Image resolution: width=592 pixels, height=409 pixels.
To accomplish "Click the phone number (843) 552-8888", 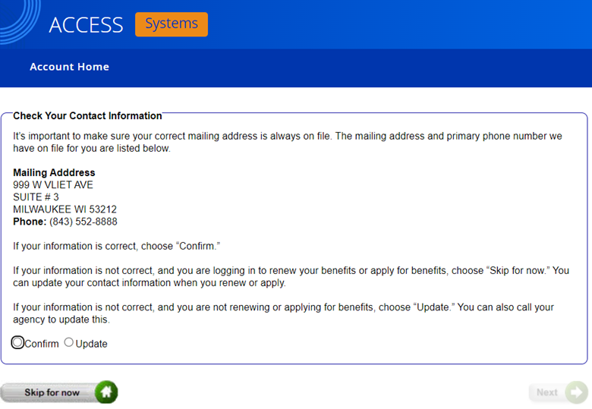I will pos(83,222).
